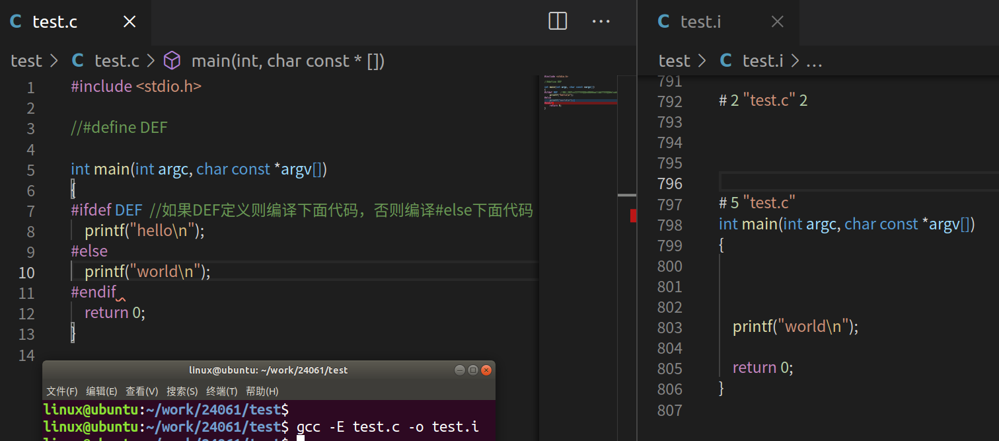The width and height of the screenshot is (999, 441).
Task: Click the C icon in the test.c breadcrumb path
Action: click(x=77, y=60)
